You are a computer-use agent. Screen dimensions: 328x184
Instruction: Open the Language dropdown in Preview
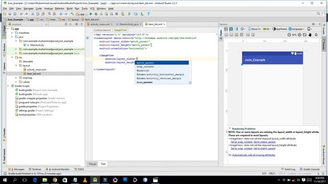point(296,29)
